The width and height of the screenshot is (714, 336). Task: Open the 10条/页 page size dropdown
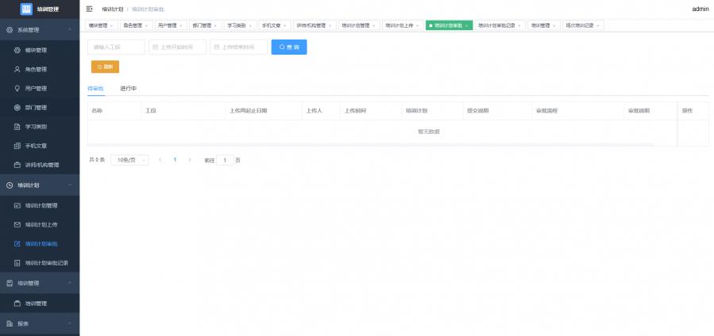tap(129, 160)
